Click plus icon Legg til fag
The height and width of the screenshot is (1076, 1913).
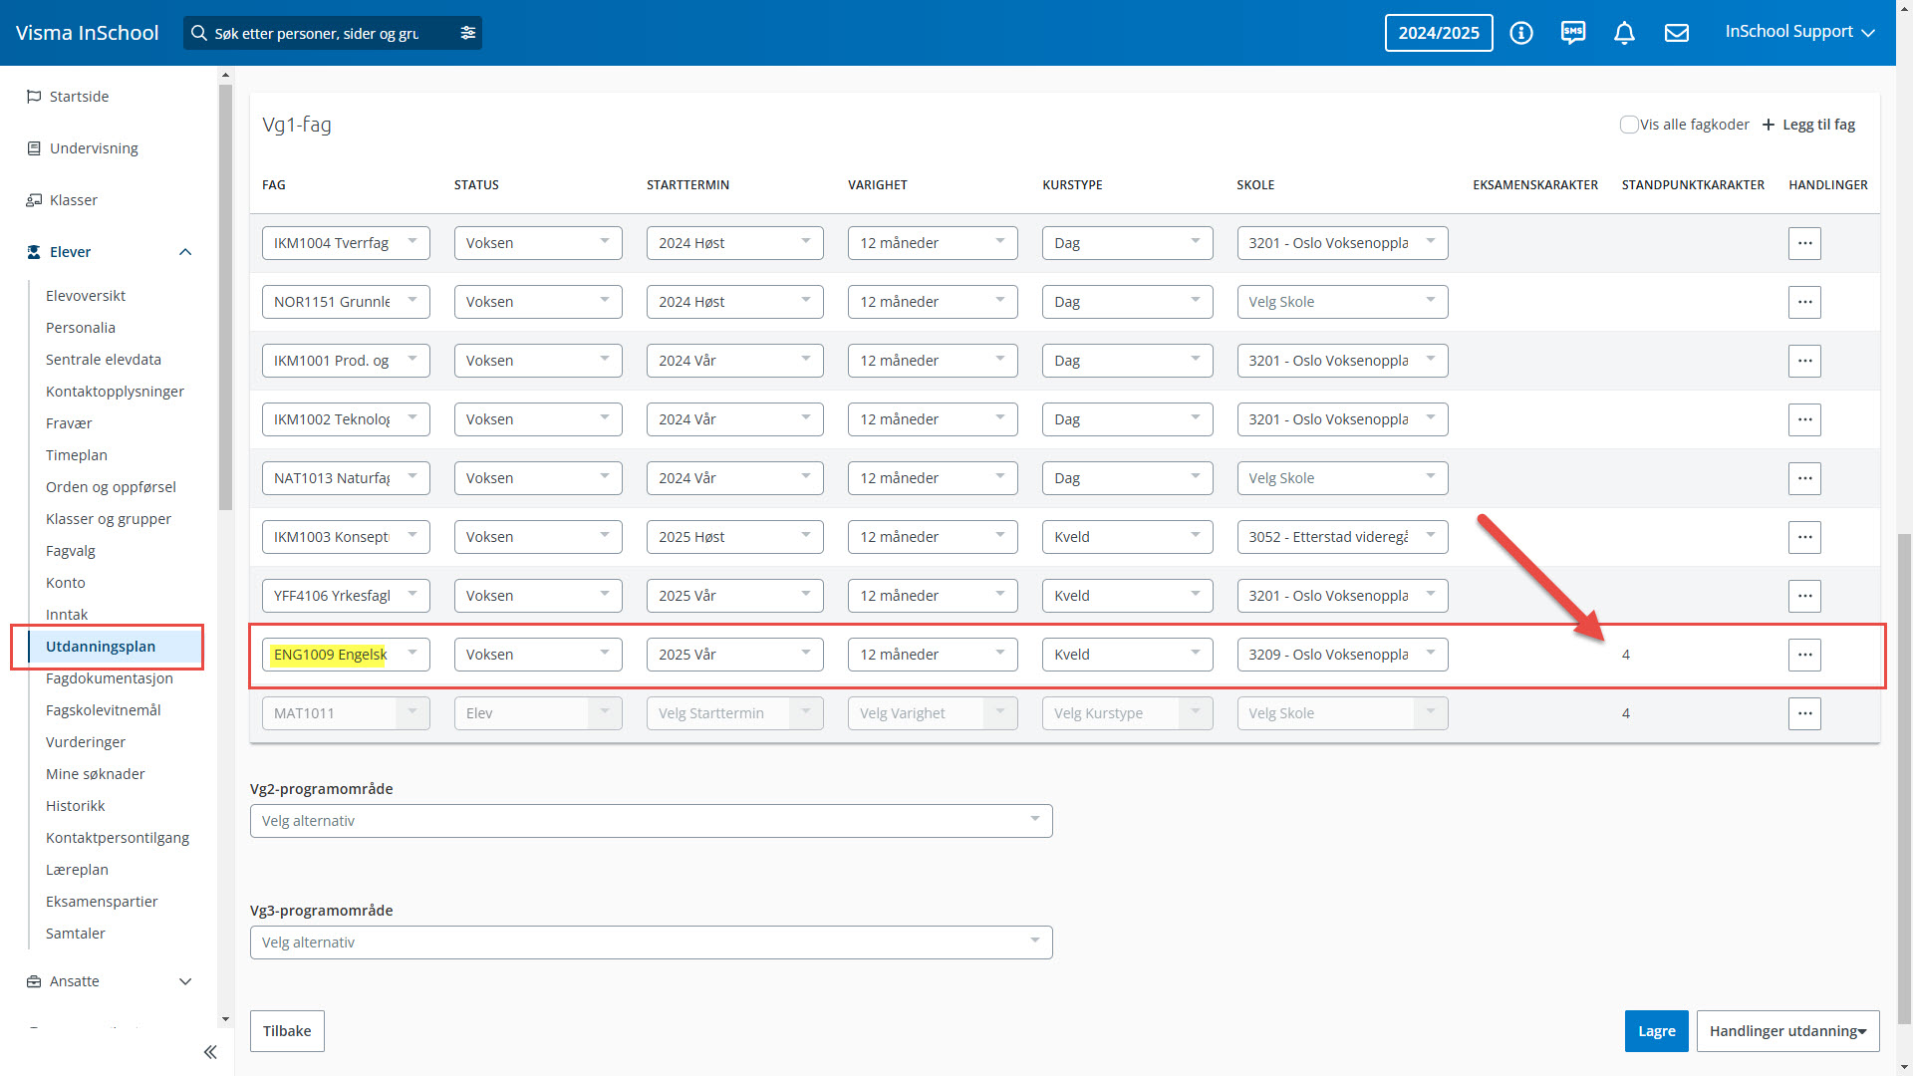(x=1769, y=125)
